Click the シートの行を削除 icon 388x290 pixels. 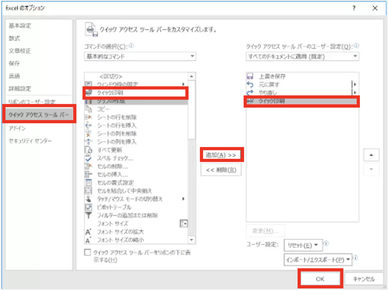pos(88,117)
